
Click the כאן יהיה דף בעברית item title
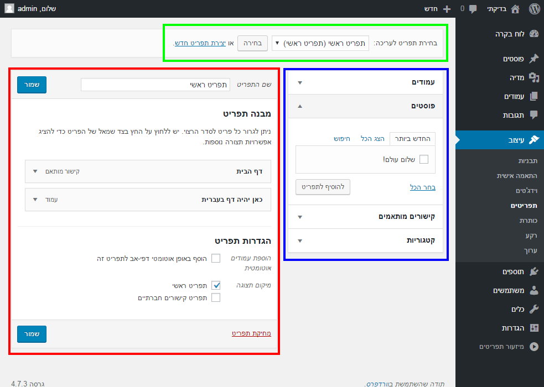[x=232, y=200]
